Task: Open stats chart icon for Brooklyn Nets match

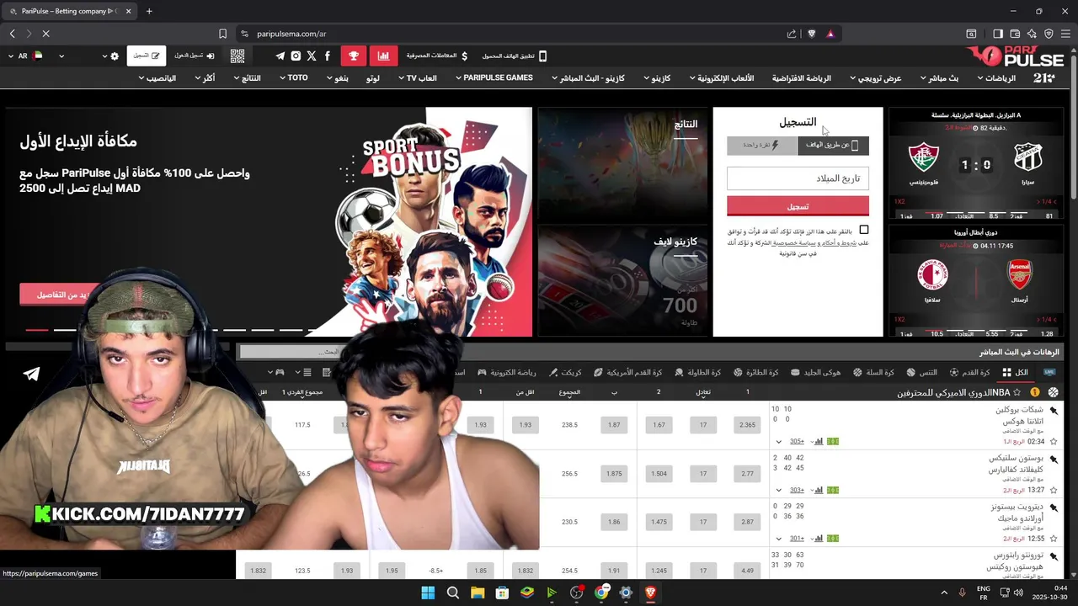Action: (x=818, y=441)
